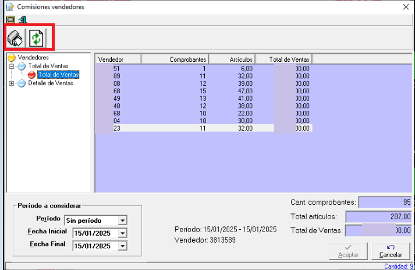The height and width of the screenshot is (270, 415).
Task: Expand the Detalle de Ventas tree branch
Action: pos(12,83)
